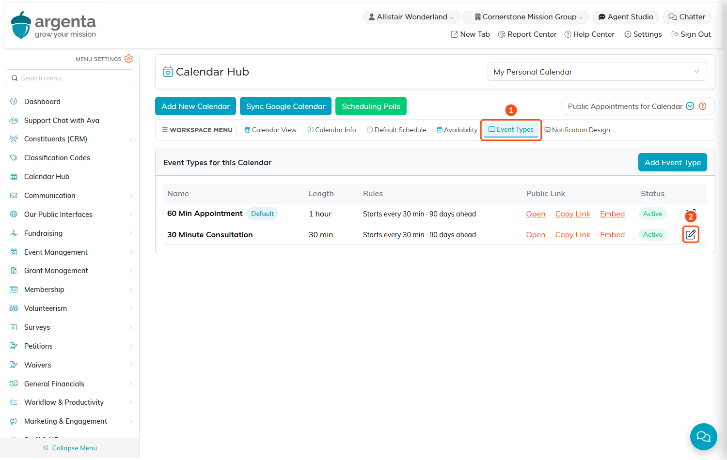
Task: Click the Search menu input field
Action: point(69,78)
